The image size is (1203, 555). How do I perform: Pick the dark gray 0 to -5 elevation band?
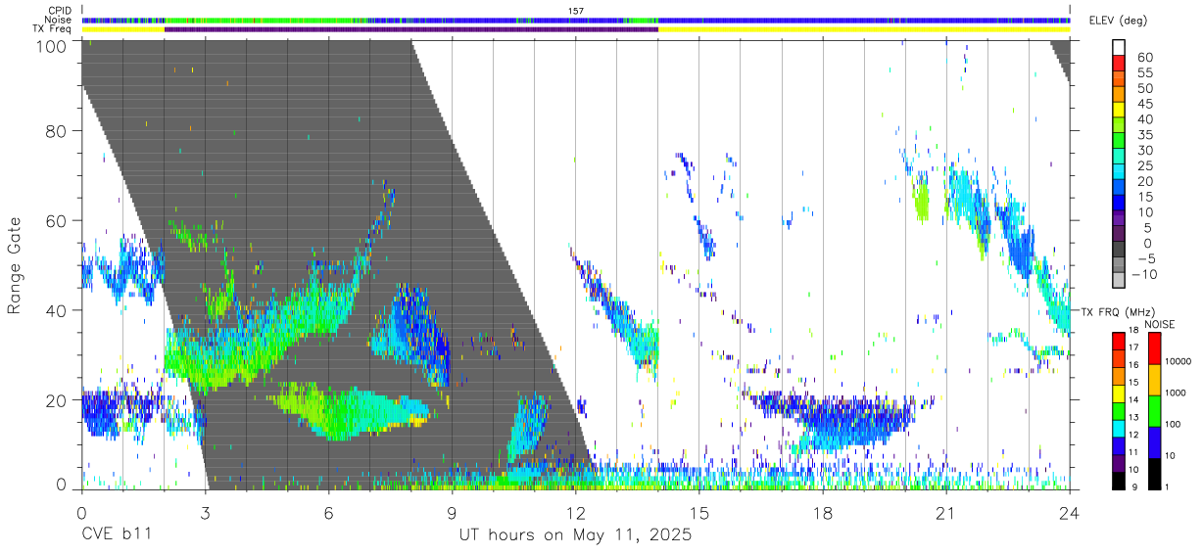point(1119,251)
